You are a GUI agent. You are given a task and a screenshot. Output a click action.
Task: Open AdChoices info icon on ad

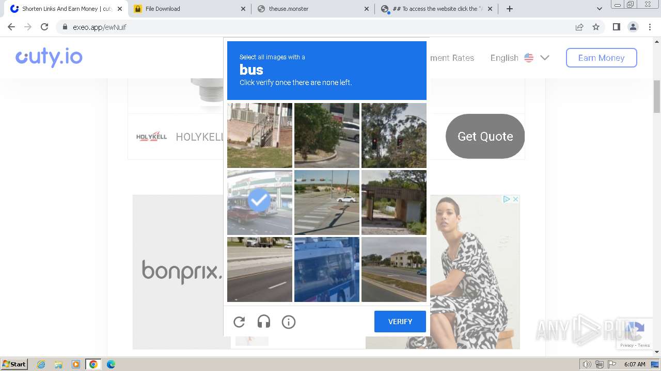pyautogui.click(x=507, y=199)
